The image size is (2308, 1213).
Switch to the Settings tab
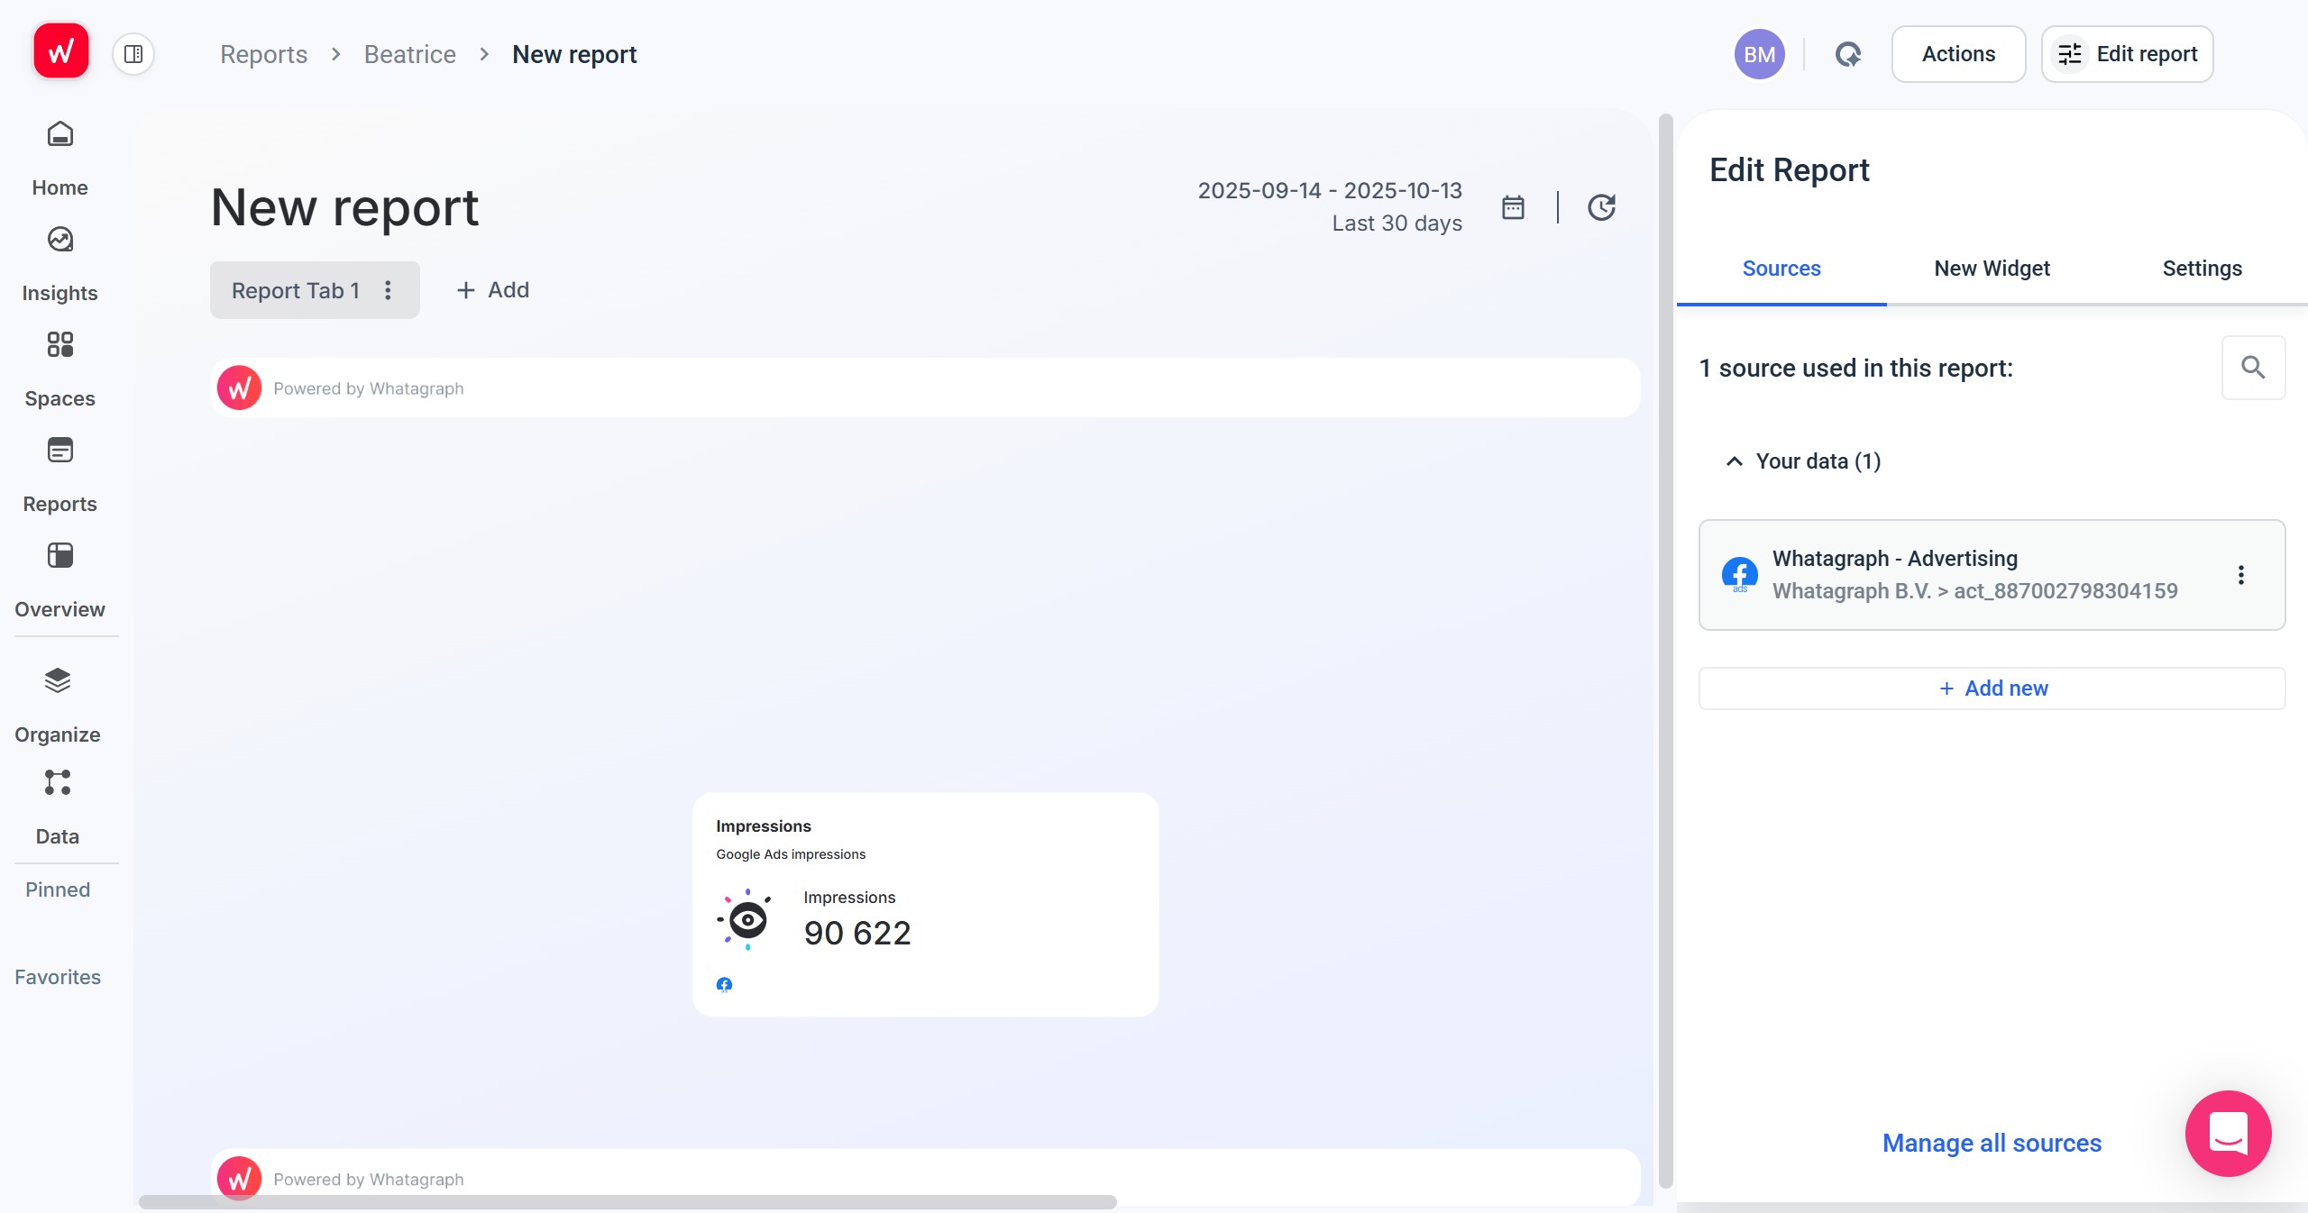pos(2202,269)
